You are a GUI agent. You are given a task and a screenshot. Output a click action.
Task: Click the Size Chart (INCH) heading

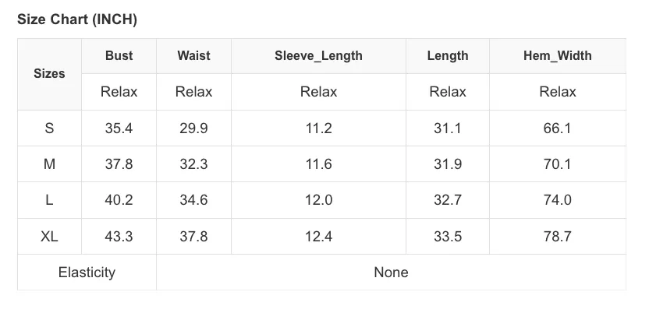(x=77, y=19)
